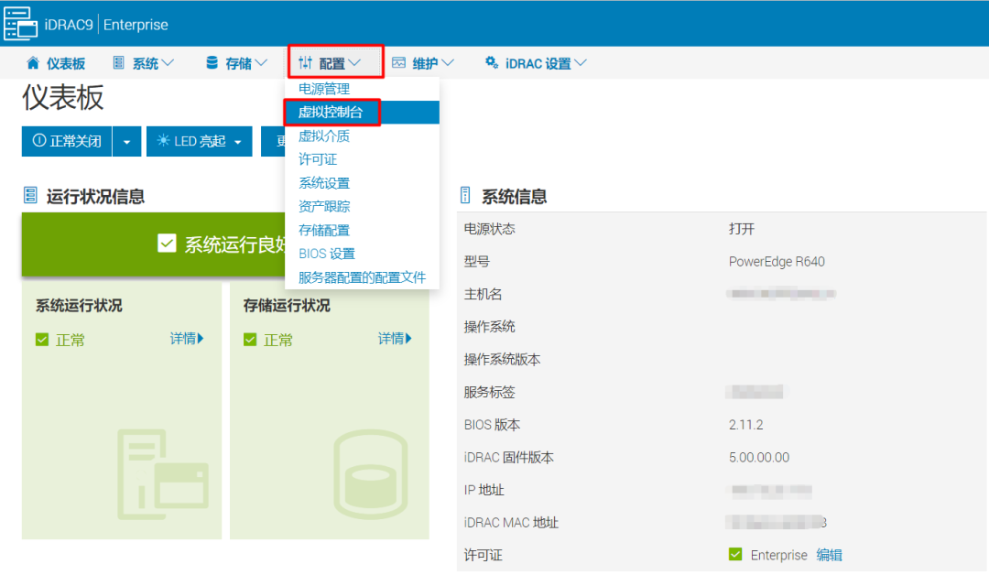The image size is (989, 575).
Task: Click the check mark in the green 系统运行良好 banner
Action: [x=168, y=244]
